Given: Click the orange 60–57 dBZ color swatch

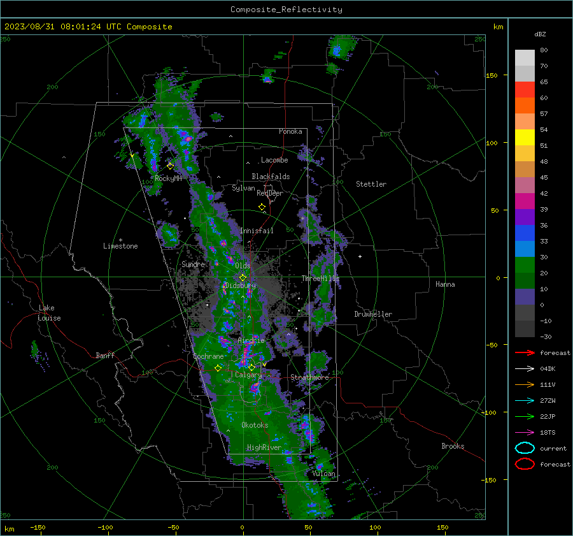Looking at the screenshot, I should click(525, 105).
